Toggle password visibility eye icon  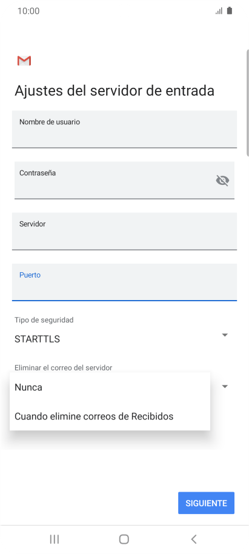(222, 181)
